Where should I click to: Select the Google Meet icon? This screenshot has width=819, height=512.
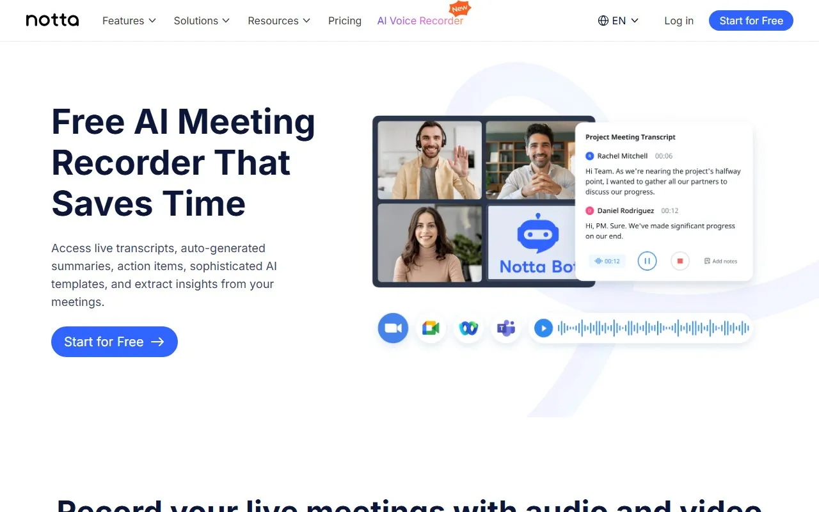point(431,328)
